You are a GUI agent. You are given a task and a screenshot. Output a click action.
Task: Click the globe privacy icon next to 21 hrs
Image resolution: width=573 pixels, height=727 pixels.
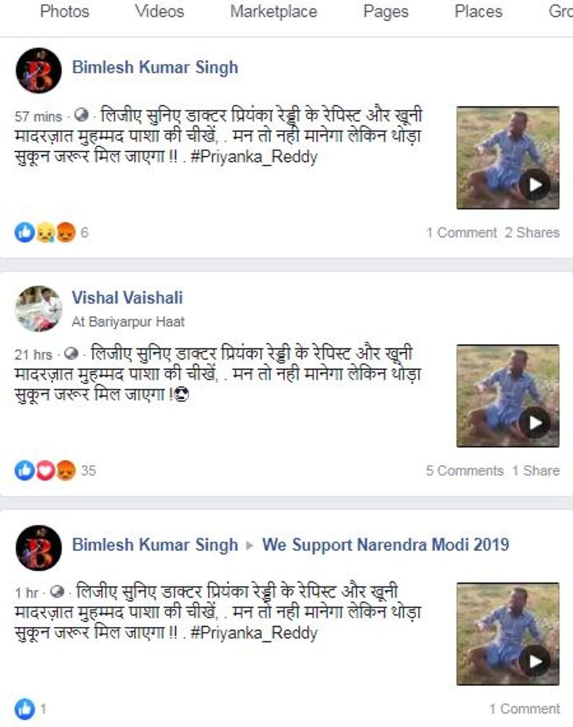[71, 354]
